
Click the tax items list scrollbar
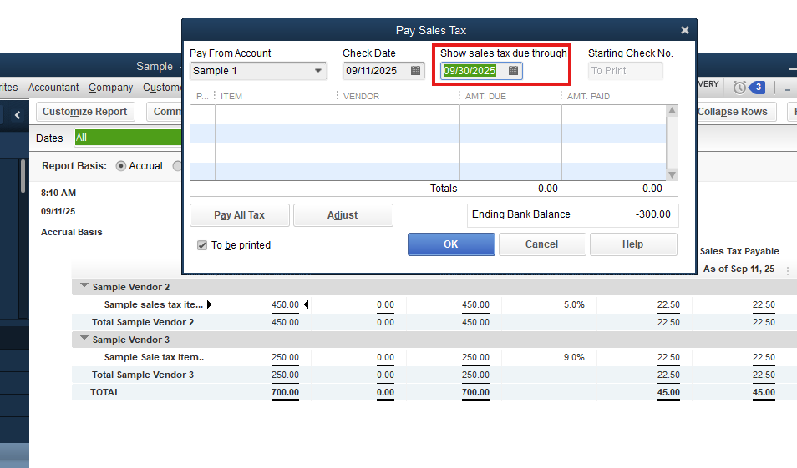click(x=672, y=143)
